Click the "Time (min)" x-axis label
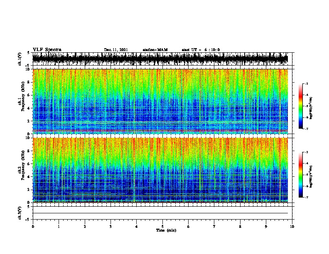Image resolution: width=329 pixels, height=254 pixels. coord(166,230)
